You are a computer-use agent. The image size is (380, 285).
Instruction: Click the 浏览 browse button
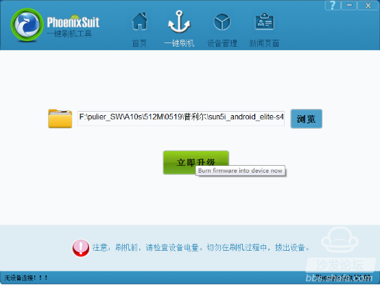pyautogui.click(x=307, y=119)
